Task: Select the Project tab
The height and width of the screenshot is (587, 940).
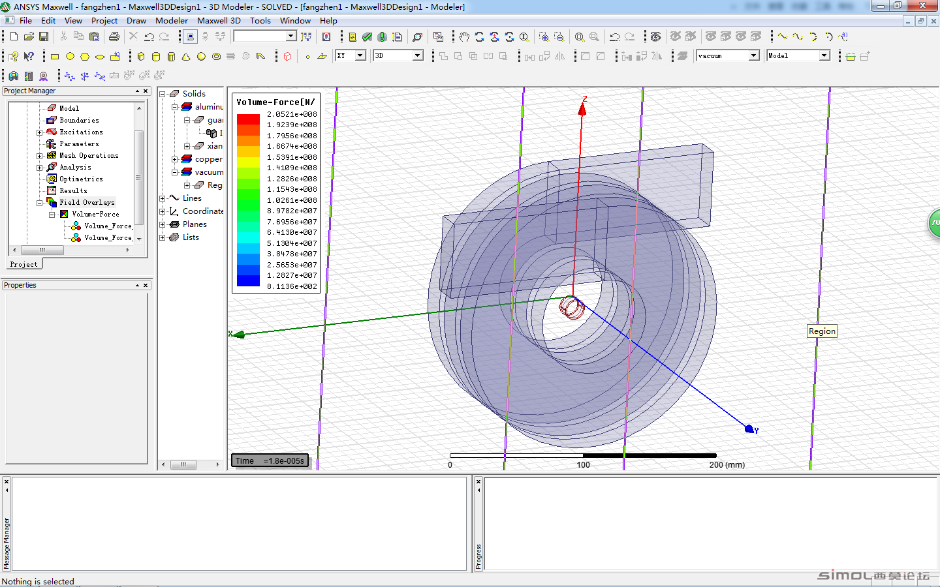Action: pos(23,264)
